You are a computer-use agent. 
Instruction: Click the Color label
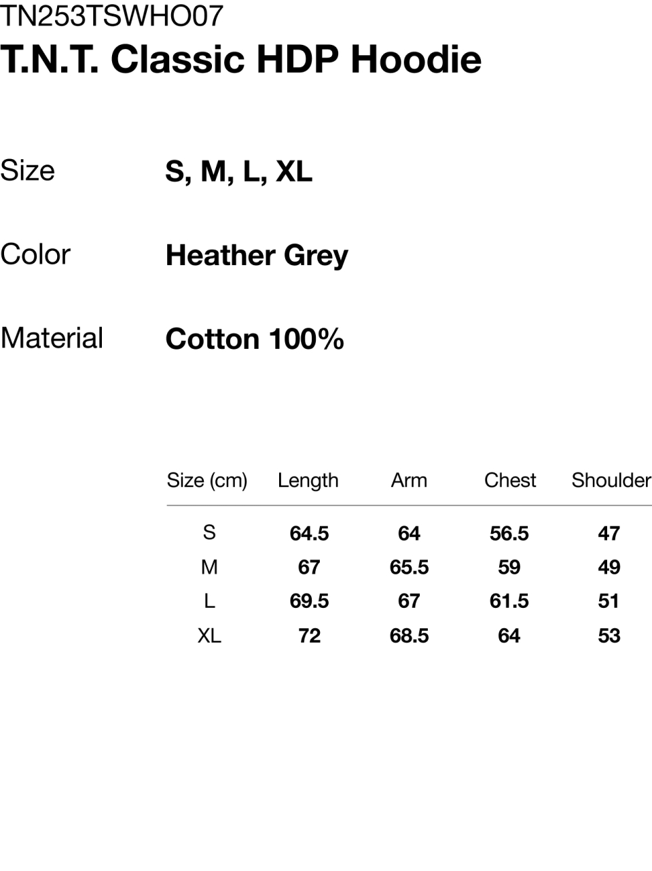(35, 255)
